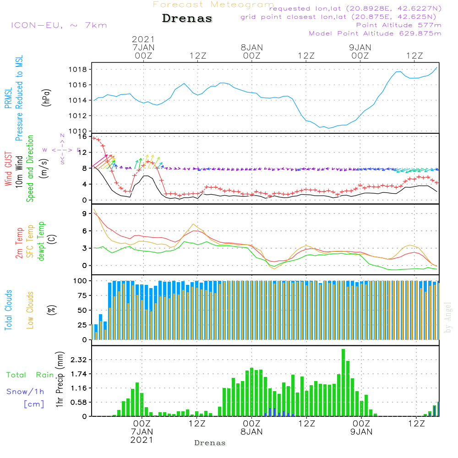Click the blue "Snow/1h" label
This screenshot has width=458, height=458.
[x=25, y=392]
